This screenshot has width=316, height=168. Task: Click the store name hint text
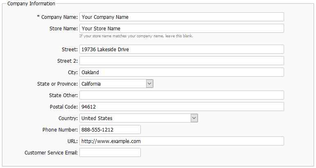(x=136, y=36)
